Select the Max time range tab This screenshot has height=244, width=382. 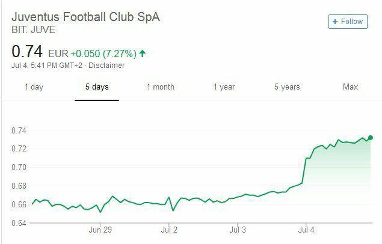pos(350,87)
